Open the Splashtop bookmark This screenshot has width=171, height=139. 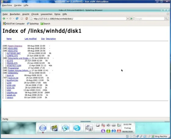(33, 23)
